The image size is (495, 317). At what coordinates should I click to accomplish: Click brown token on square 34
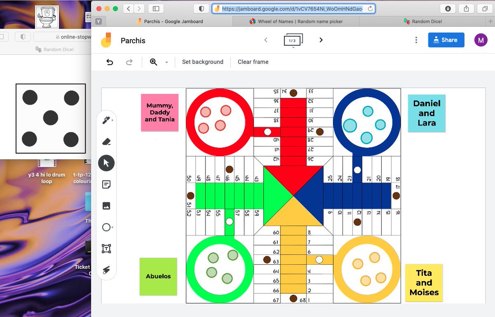pos(293,93)
